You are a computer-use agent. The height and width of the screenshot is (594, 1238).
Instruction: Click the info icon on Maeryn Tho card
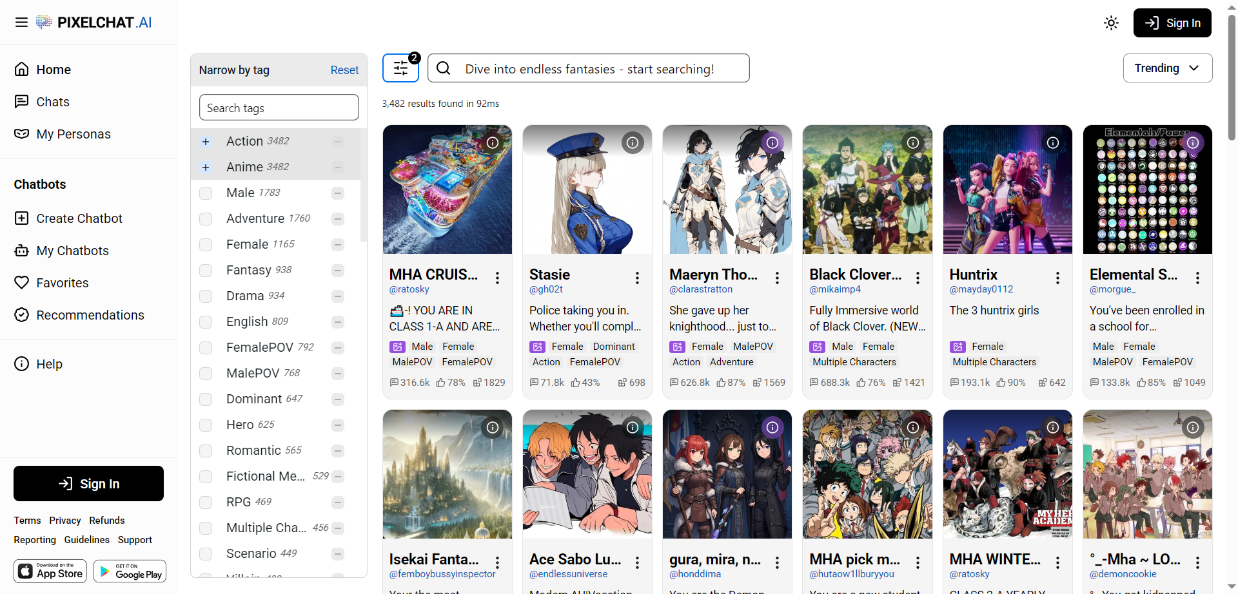pos(772,142)
